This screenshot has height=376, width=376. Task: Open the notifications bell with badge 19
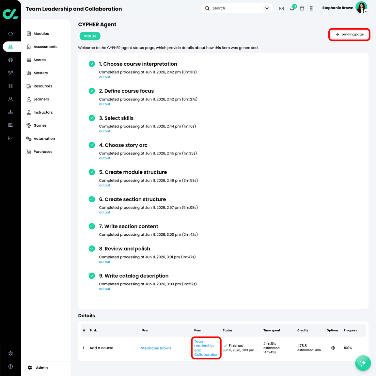[x=292, y=8]
